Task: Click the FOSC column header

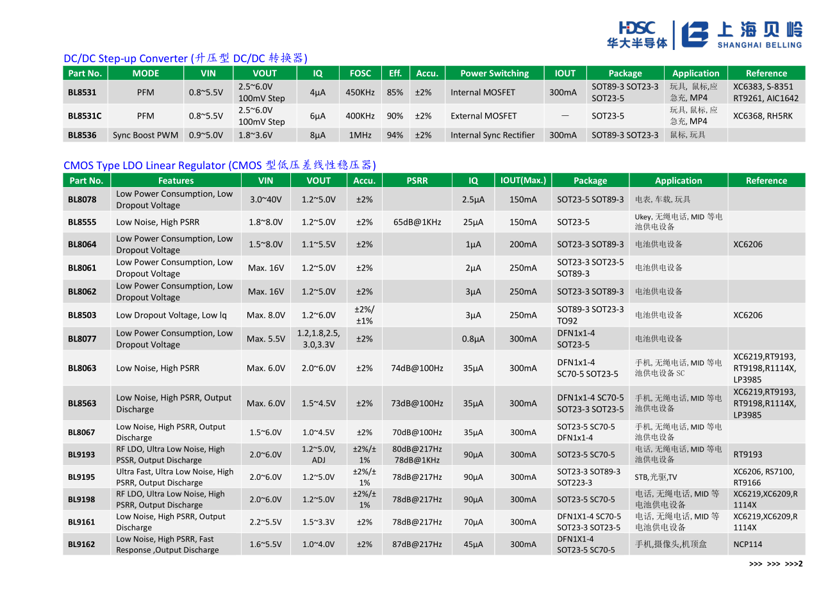Action: [x=360, y=74]
